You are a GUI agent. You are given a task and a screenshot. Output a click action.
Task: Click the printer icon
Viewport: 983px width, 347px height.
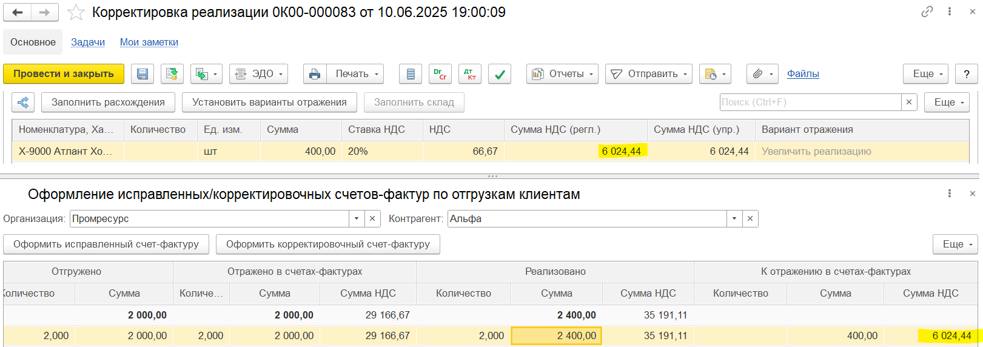pyautogui.click(x=315, y=74)
